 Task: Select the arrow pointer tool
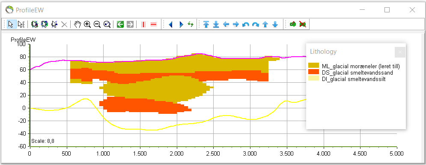11,24
